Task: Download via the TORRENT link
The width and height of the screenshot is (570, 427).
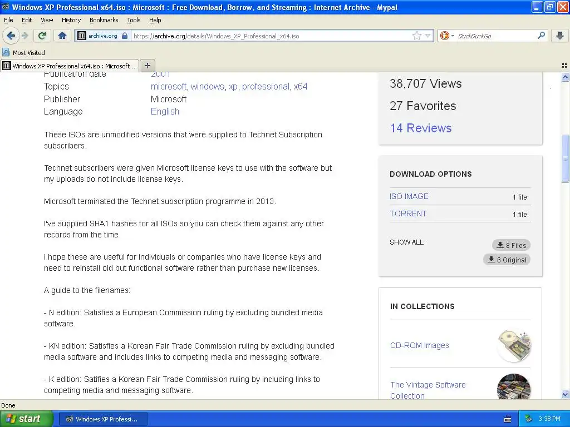Action: pyautogui.click(x=408, y=214)
